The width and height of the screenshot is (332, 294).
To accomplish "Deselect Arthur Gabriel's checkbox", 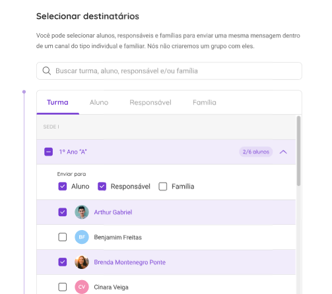I will (x=63, y=212).
